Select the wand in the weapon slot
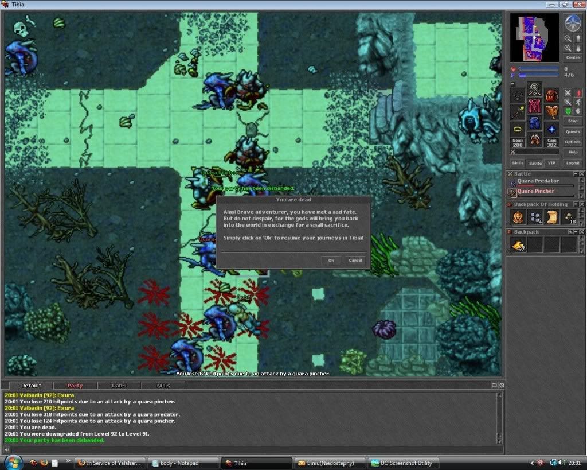 click(518, 112)
